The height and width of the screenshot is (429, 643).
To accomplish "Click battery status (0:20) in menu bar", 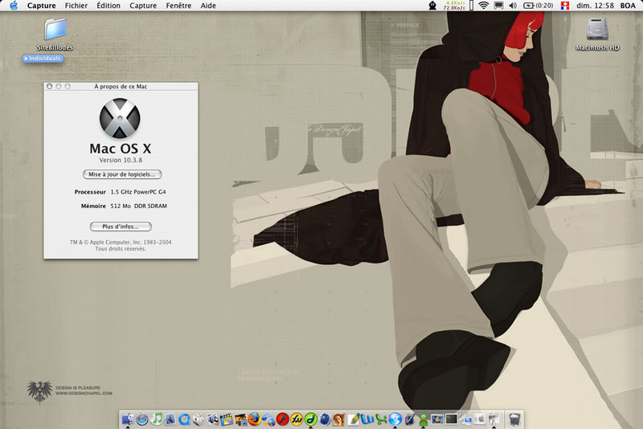I will coord(539,6).
